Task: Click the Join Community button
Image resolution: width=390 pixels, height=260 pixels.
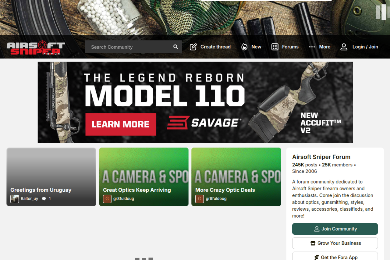Action: click(x=335, y=229)
